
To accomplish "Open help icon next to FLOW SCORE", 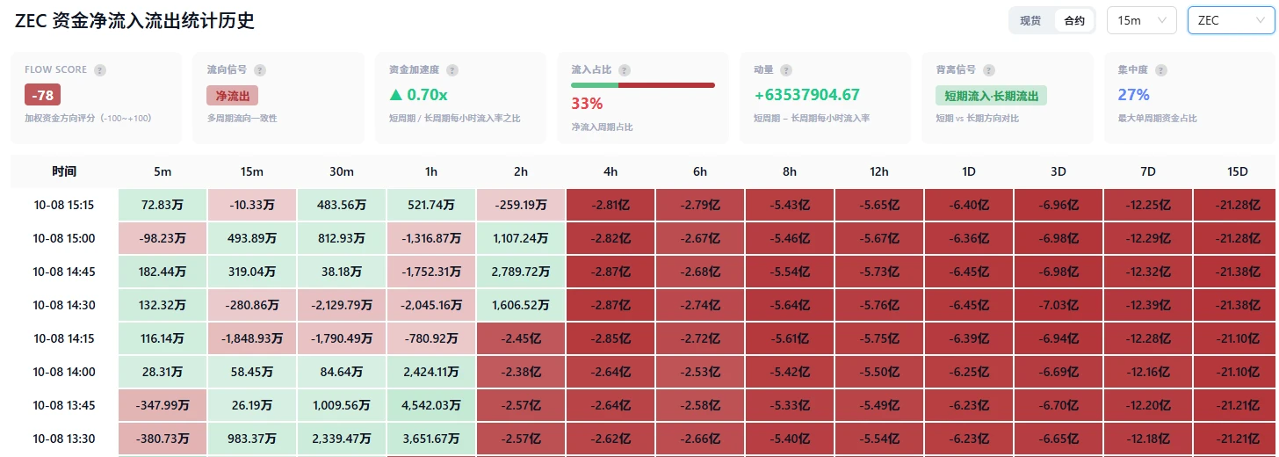I will point(100,70).
